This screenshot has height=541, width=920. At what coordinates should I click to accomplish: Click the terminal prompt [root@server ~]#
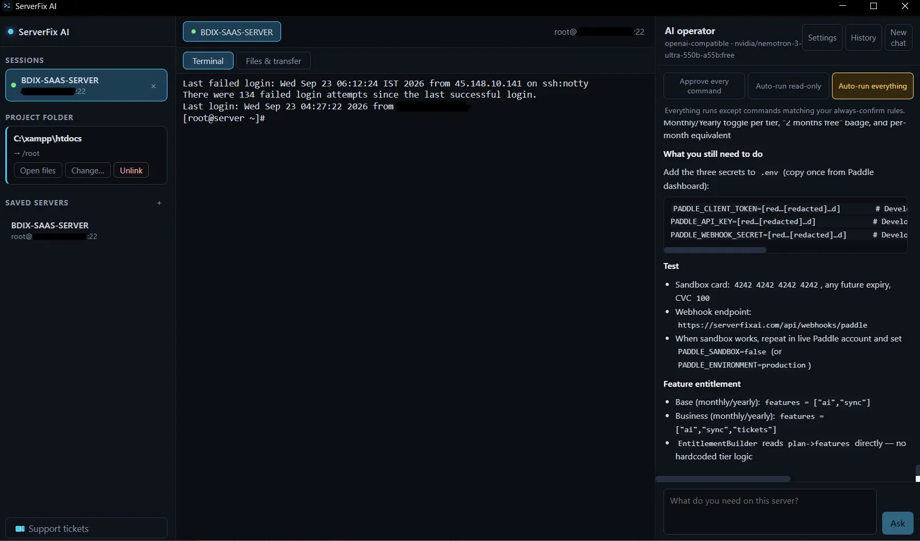pos(224,118)
